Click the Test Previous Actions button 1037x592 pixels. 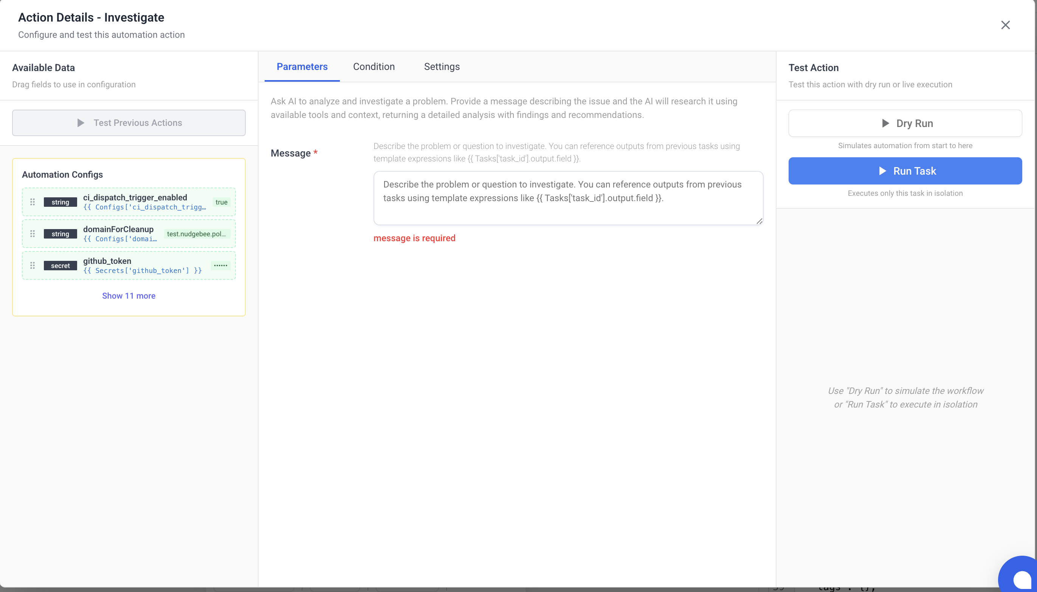click(129, 123)
